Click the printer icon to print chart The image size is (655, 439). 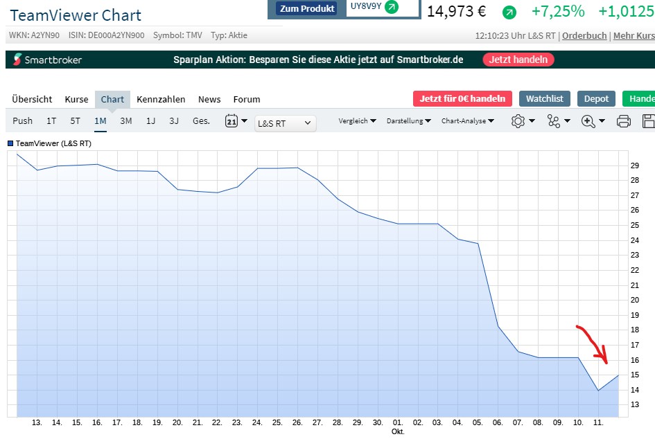[x=623, y=122]
